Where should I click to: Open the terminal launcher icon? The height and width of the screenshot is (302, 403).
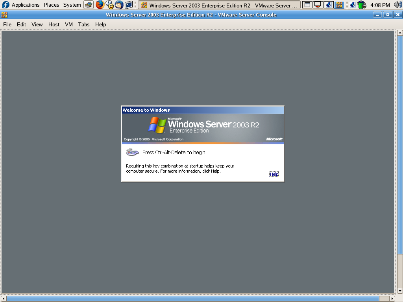(129, 5)
